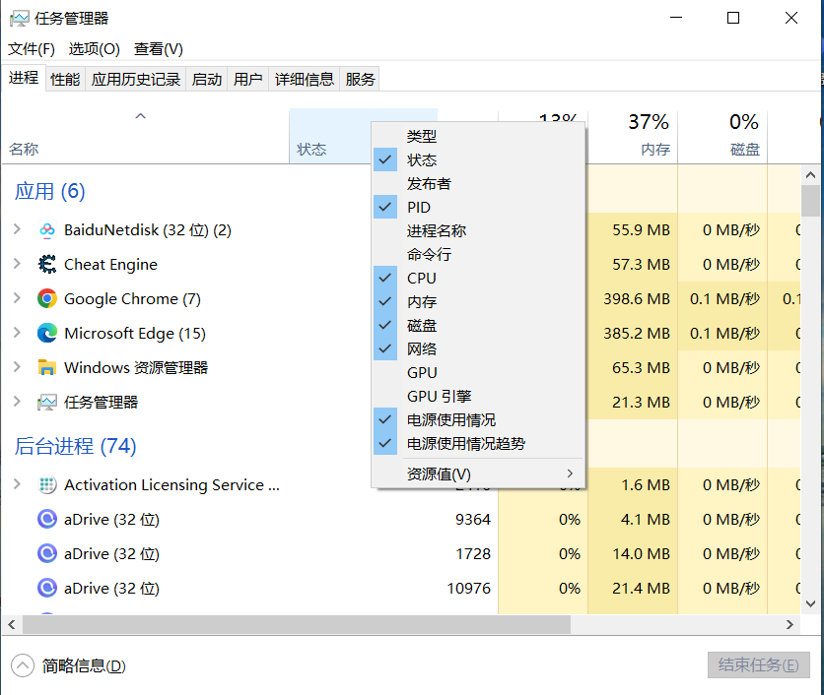Viewport: 824px width, 695px height.
Task: Expand the Microsoft Edge process group
Action: 17,334
